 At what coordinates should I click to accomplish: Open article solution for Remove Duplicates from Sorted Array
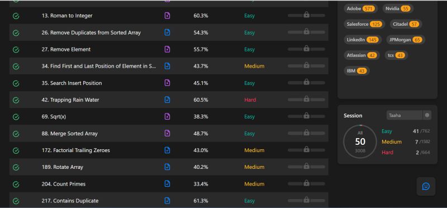[x=167, y=32]
